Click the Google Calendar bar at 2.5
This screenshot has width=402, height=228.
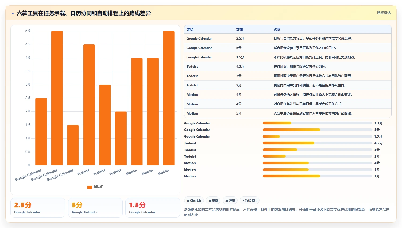pos(41,132)
